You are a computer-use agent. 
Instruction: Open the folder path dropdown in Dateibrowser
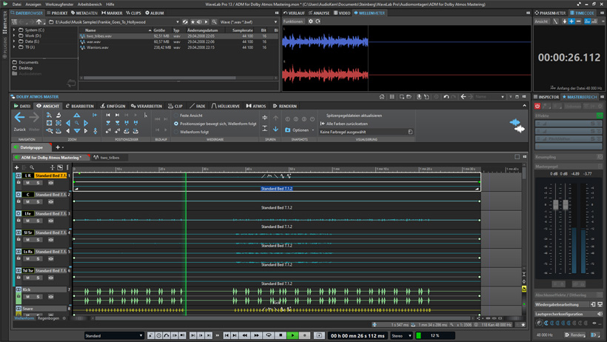click(x=178, y=22)
